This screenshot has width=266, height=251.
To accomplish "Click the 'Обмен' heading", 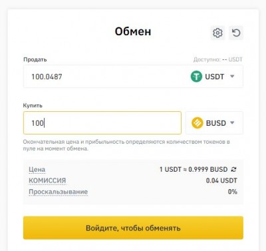I will pos(133,31).
